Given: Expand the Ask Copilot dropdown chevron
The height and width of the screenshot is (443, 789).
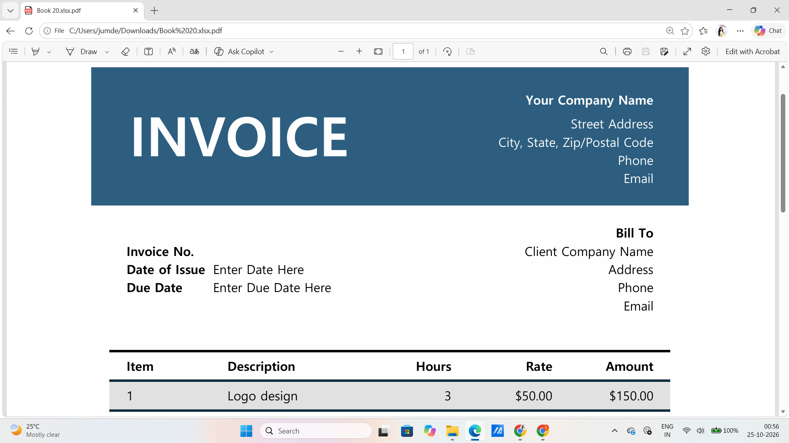Looking at the screenshot, I should coord(271,52).
